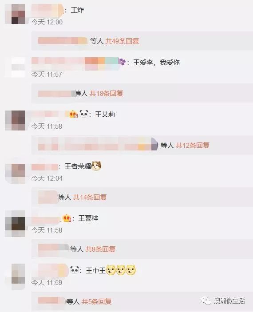Click the WeChat logo watermark icon
The width and height of the screenshot is (253, 312).
point(206,300)
